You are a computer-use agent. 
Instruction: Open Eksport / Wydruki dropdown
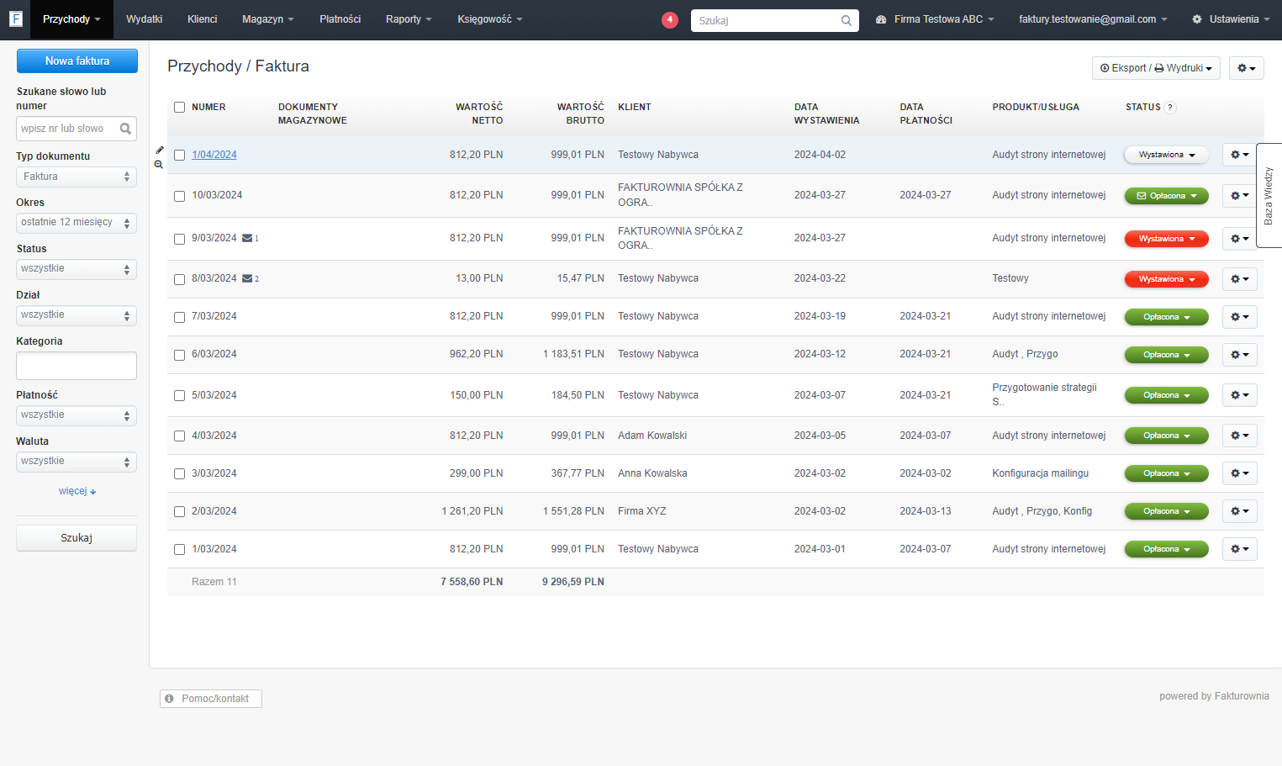point(1156,68)
